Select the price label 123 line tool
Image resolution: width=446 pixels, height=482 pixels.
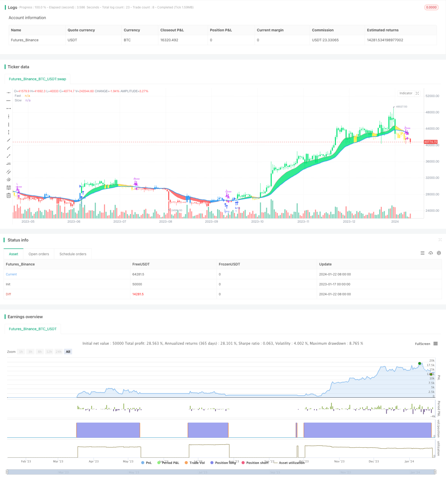click(x=9, y=164)
